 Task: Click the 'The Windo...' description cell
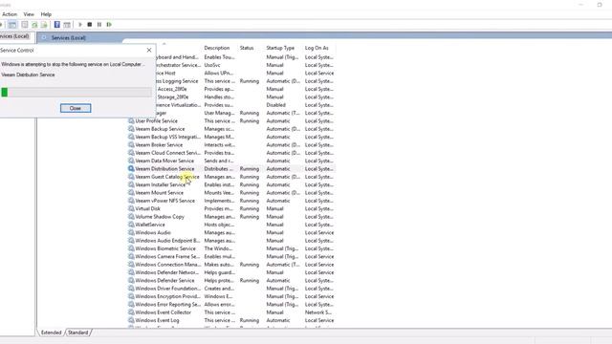pyautogui.click(x=218, y=248)
